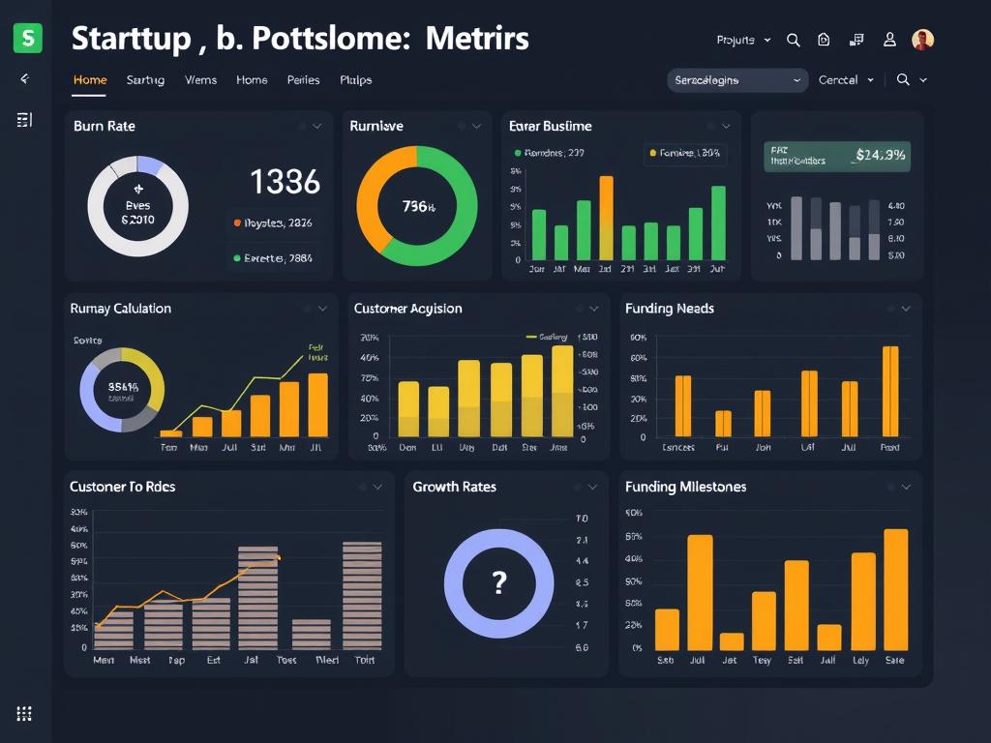Open the list panel icon in left sidebar

coord(25,118)
